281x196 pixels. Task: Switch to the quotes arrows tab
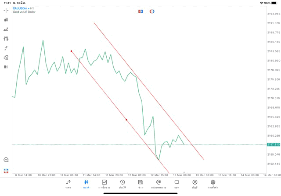tap(68, 184)
